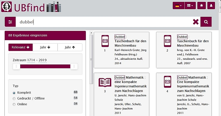Viewport: 221px width, 116px height.
Task: Open advanced search options slider icon
Action: [x=10, y=22]
